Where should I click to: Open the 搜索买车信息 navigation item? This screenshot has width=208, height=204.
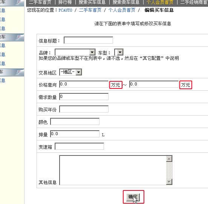click(92, 2)
